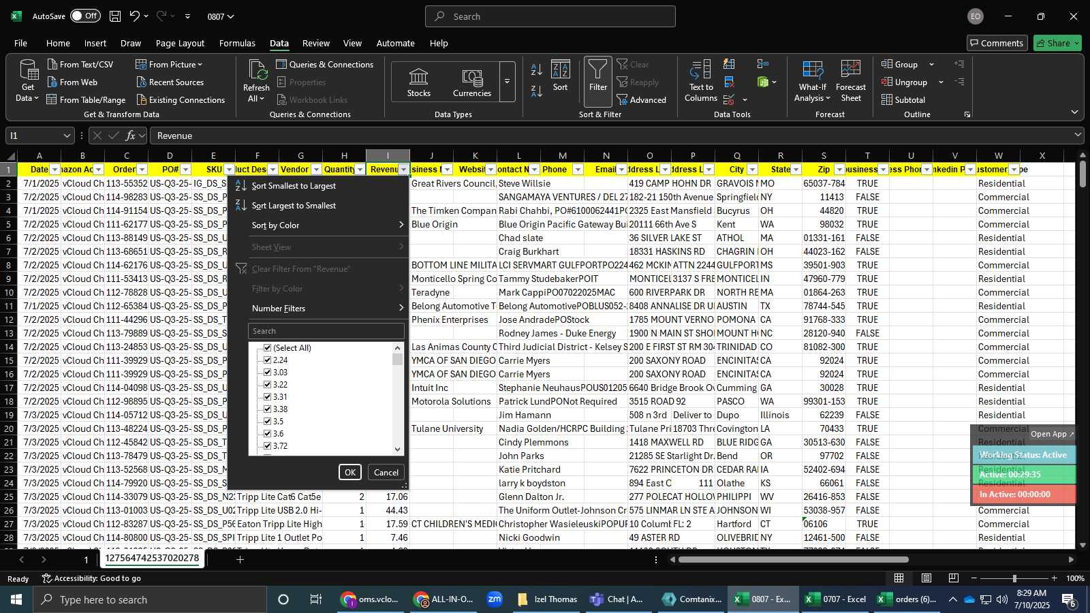
Task: Click the Refresh All icon
Action: pyautogui.click(x=257, y=70)
